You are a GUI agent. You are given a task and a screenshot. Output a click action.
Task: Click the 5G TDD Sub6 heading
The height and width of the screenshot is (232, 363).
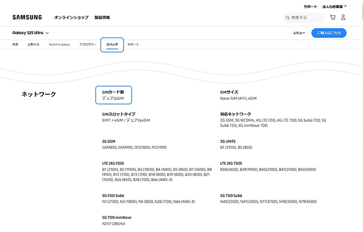231,196
